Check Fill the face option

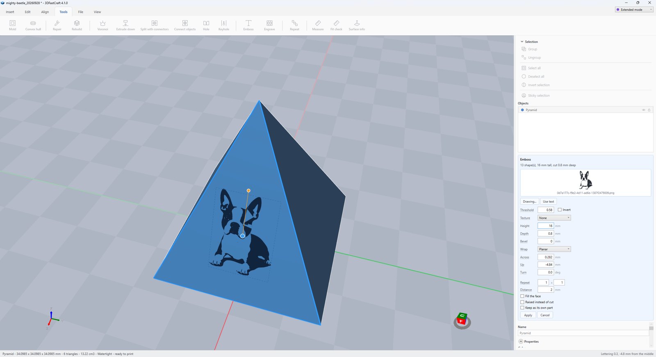click(x=522, y=296)
